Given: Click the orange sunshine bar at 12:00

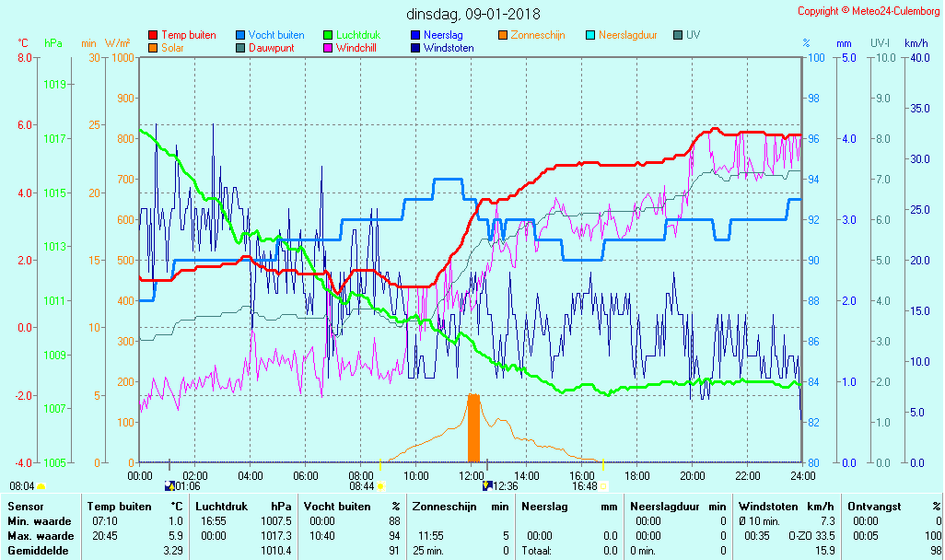Looking at the screenshot, I should [474, 428].
